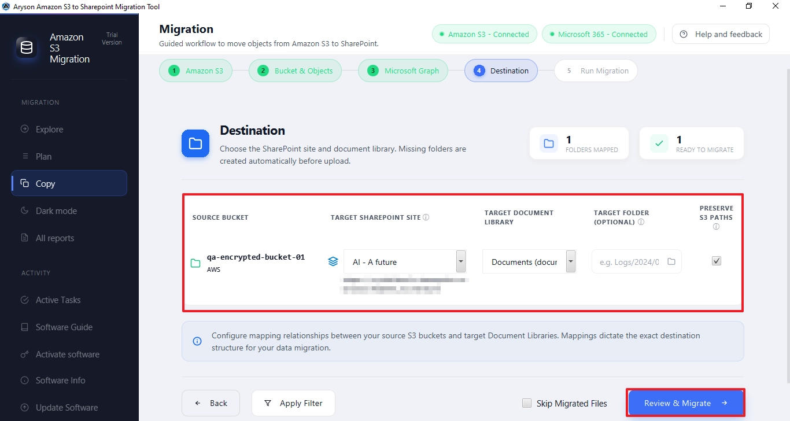The height and width of the screenshot is (421, 790).
Task: Click the Ready to Migrate count card
Action: [692, 143]
